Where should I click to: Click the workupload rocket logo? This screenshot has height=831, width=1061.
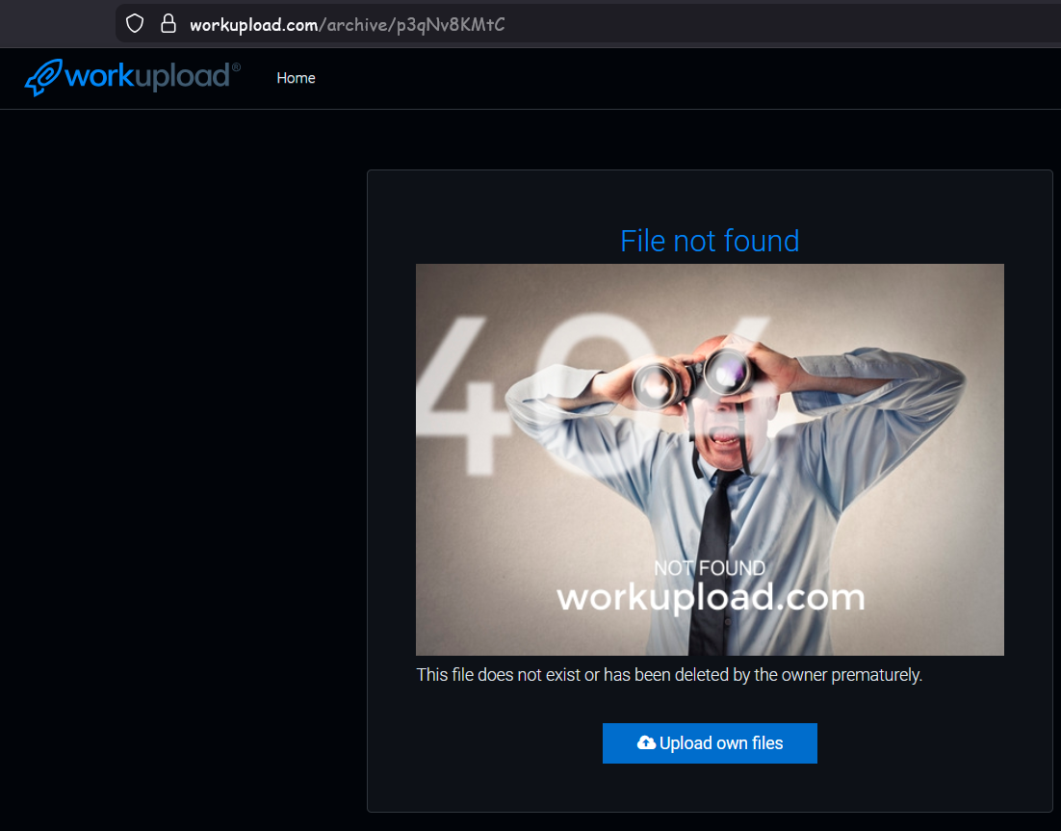[x=133, y=77]
